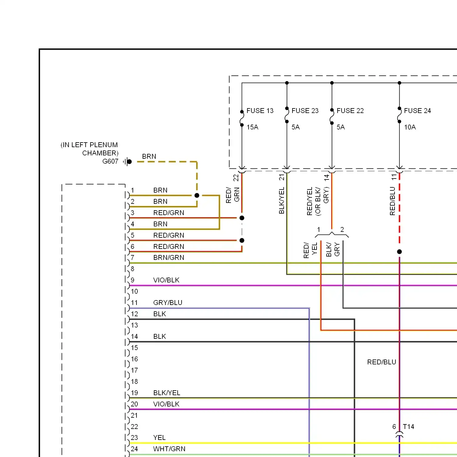The height and width of the screenshot is (457, 457).
Task: Click the T14 connector symbol
Action: (x=399, y=434)
